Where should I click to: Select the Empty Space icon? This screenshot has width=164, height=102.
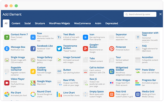(x=86, y=94)
